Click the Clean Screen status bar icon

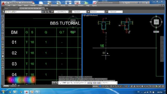coord(160,86)
